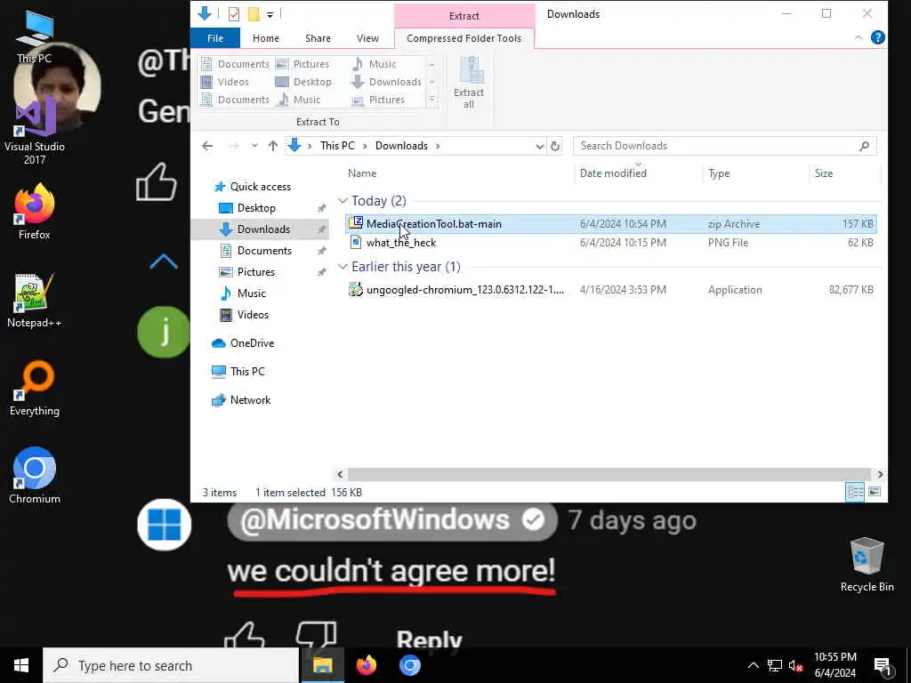
Task: Click the Explorer help question mark icon
Action: tap(878, 37)
